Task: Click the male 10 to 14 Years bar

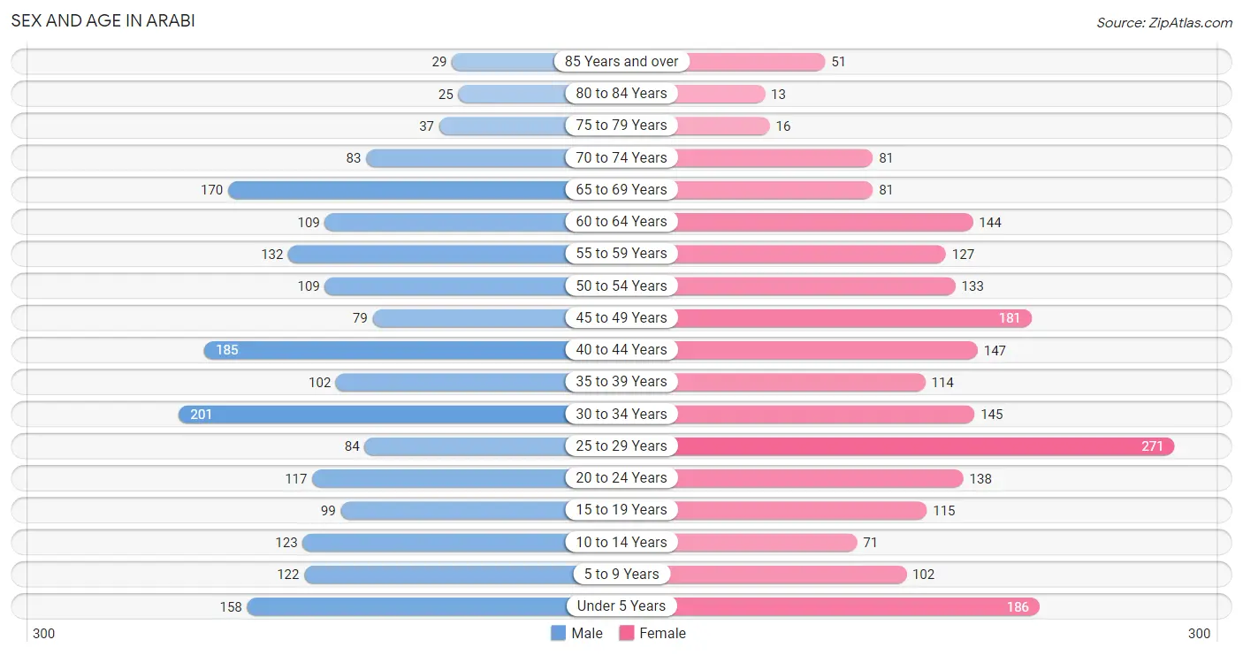Action: [x=434, y=543]
